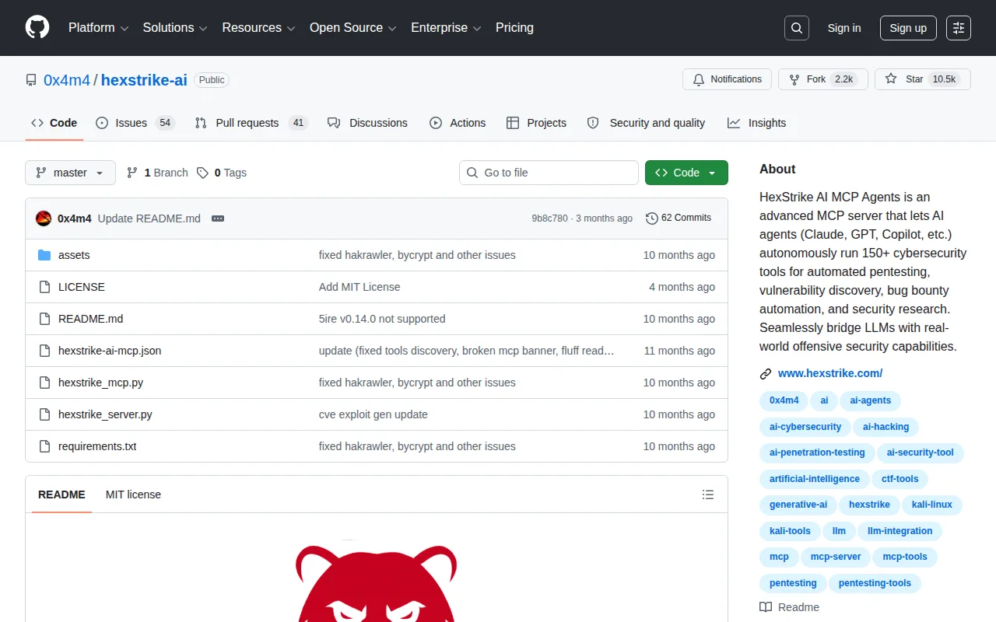996x622 pixels.
Task: Switch to the Pull requests tab
Action: 251,123
